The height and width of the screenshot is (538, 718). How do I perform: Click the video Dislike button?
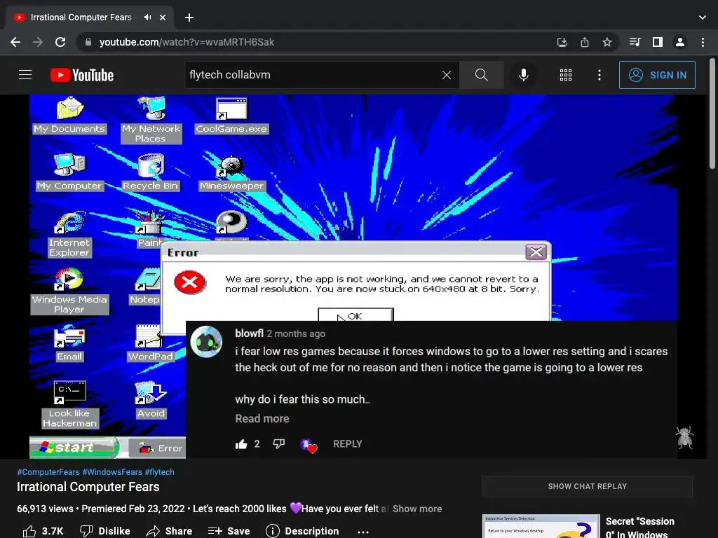click(x=105, y=531)
